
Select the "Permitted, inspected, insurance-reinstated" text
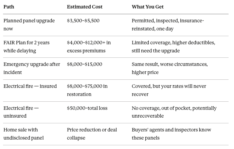click(168, 25)
